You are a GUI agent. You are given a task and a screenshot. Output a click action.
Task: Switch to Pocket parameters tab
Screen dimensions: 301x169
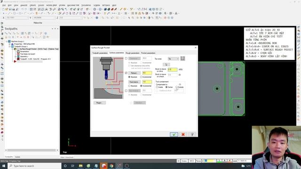pos(148,53)
